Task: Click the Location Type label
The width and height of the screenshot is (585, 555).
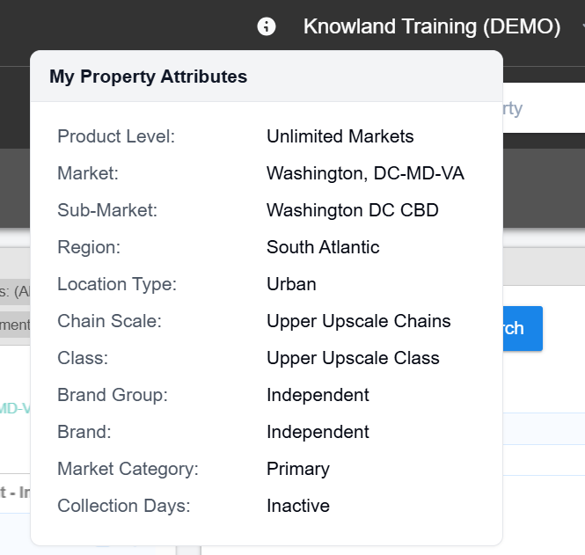Action: pyautogui.click(x=117, y=284)
